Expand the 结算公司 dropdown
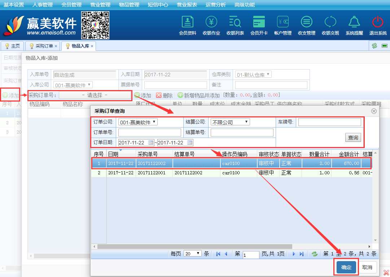 pyautogui.click(x=231, y=122)
